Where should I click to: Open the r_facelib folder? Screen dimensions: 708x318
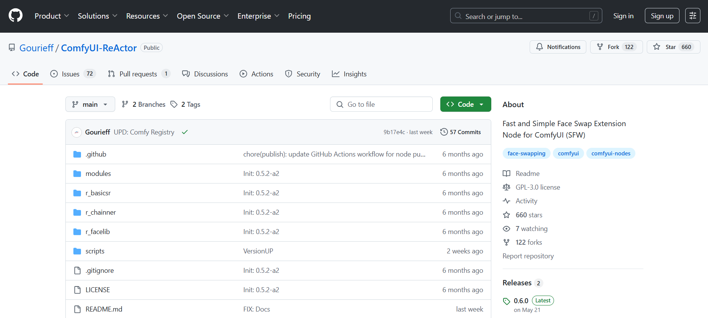(x=98, y=231)
